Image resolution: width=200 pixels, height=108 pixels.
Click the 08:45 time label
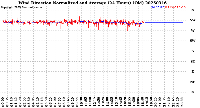68,102
